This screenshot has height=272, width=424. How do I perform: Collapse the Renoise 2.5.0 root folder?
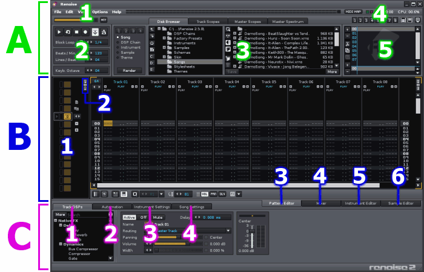159,28
